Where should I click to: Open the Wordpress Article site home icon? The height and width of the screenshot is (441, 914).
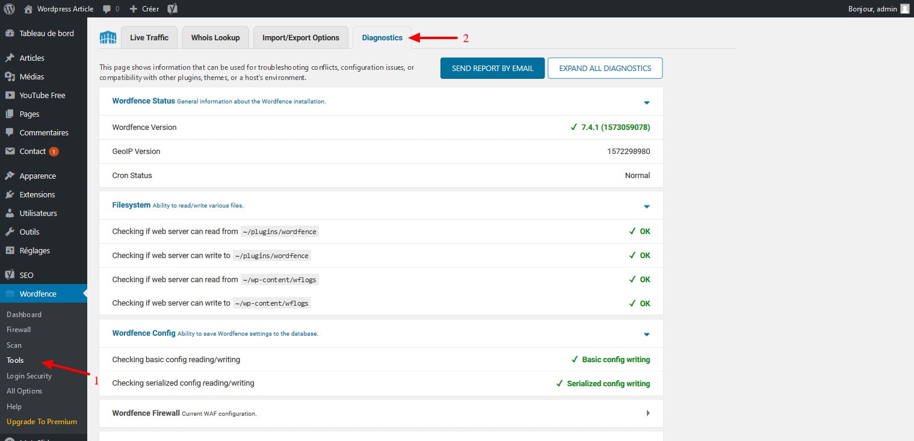coord(28,8)
